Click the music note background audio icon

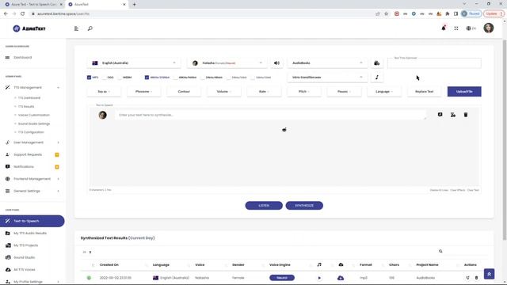point(377,78)
